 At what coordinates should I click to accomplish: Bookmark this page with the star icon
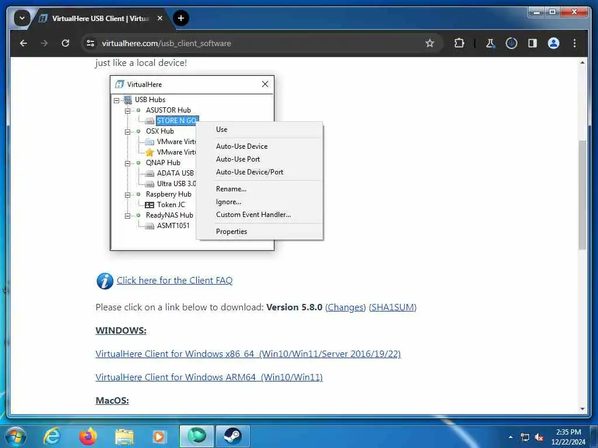(x=430, y=43)
